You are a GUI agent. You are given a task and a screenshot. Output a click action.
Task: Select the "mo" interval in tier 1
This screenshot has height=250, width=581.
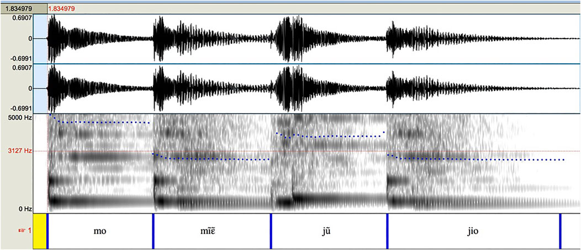coord(100,231)
